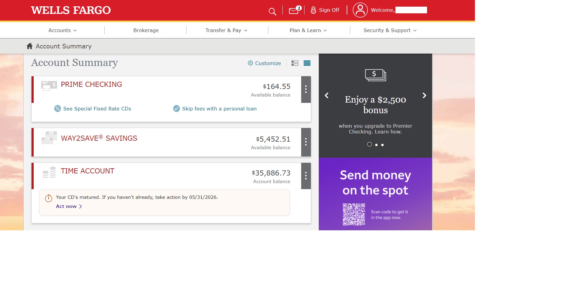Open the search magnifier icon
The image size is (572, 299).
coord(272,11)
